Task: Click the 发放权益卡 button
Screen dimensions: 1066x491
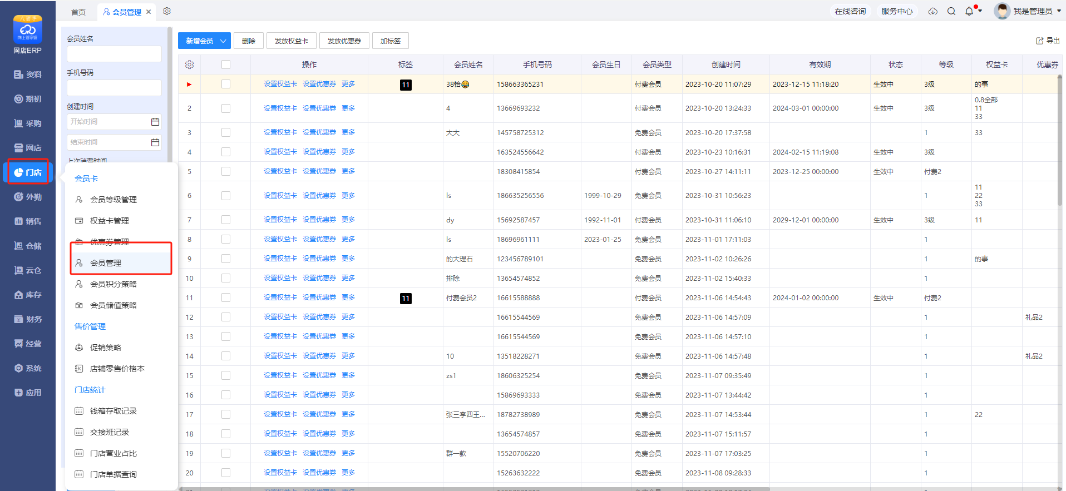Action: (x=291, y=41)
